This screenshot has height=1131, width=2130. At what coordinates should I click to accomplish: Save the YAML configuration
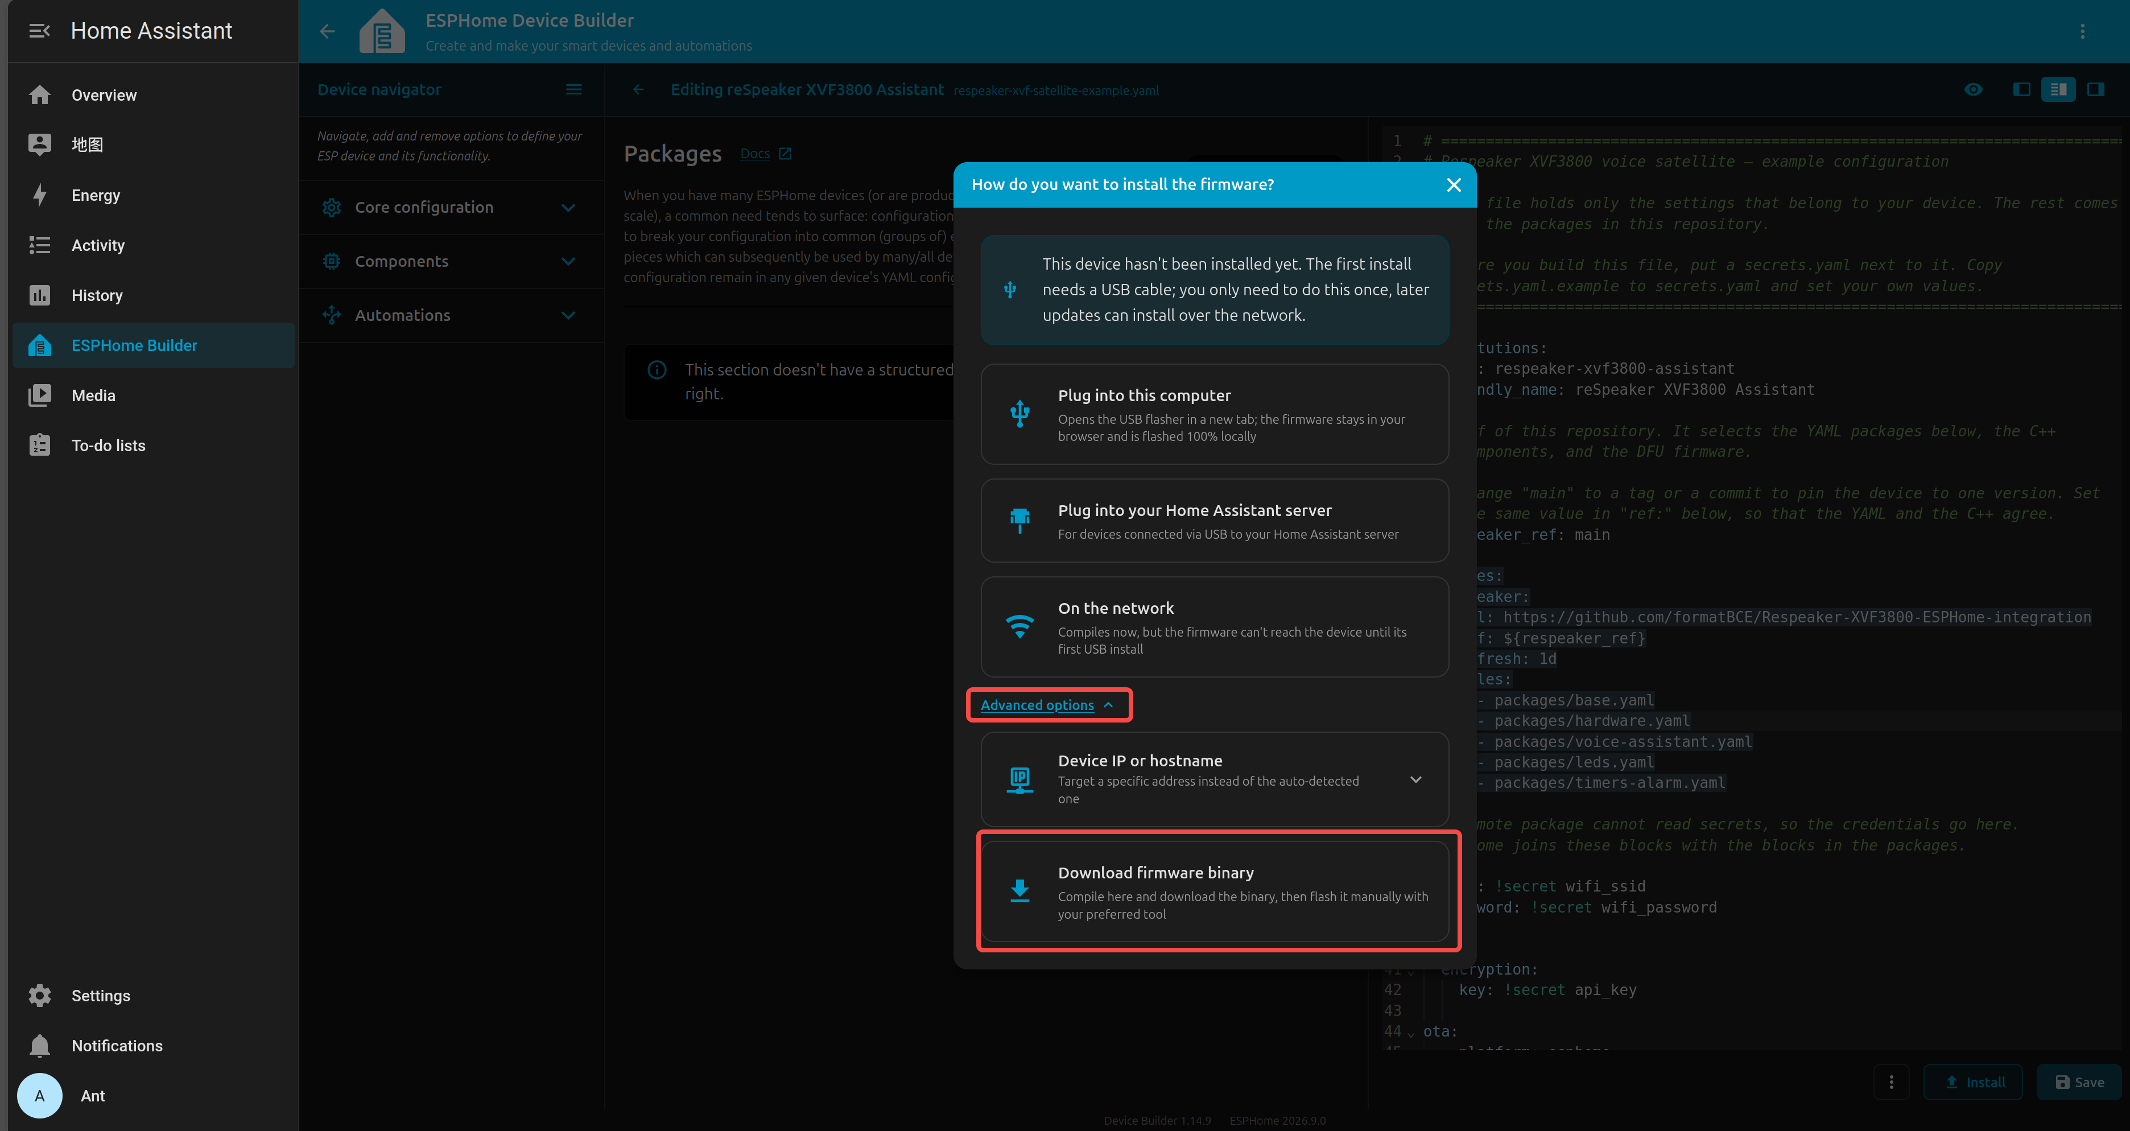click(x=2079, y=1082)
